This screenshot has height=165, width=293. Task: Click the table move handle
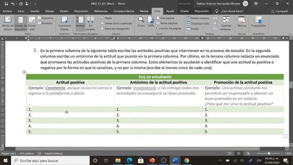pyautogui.click(x=24, y=72)
